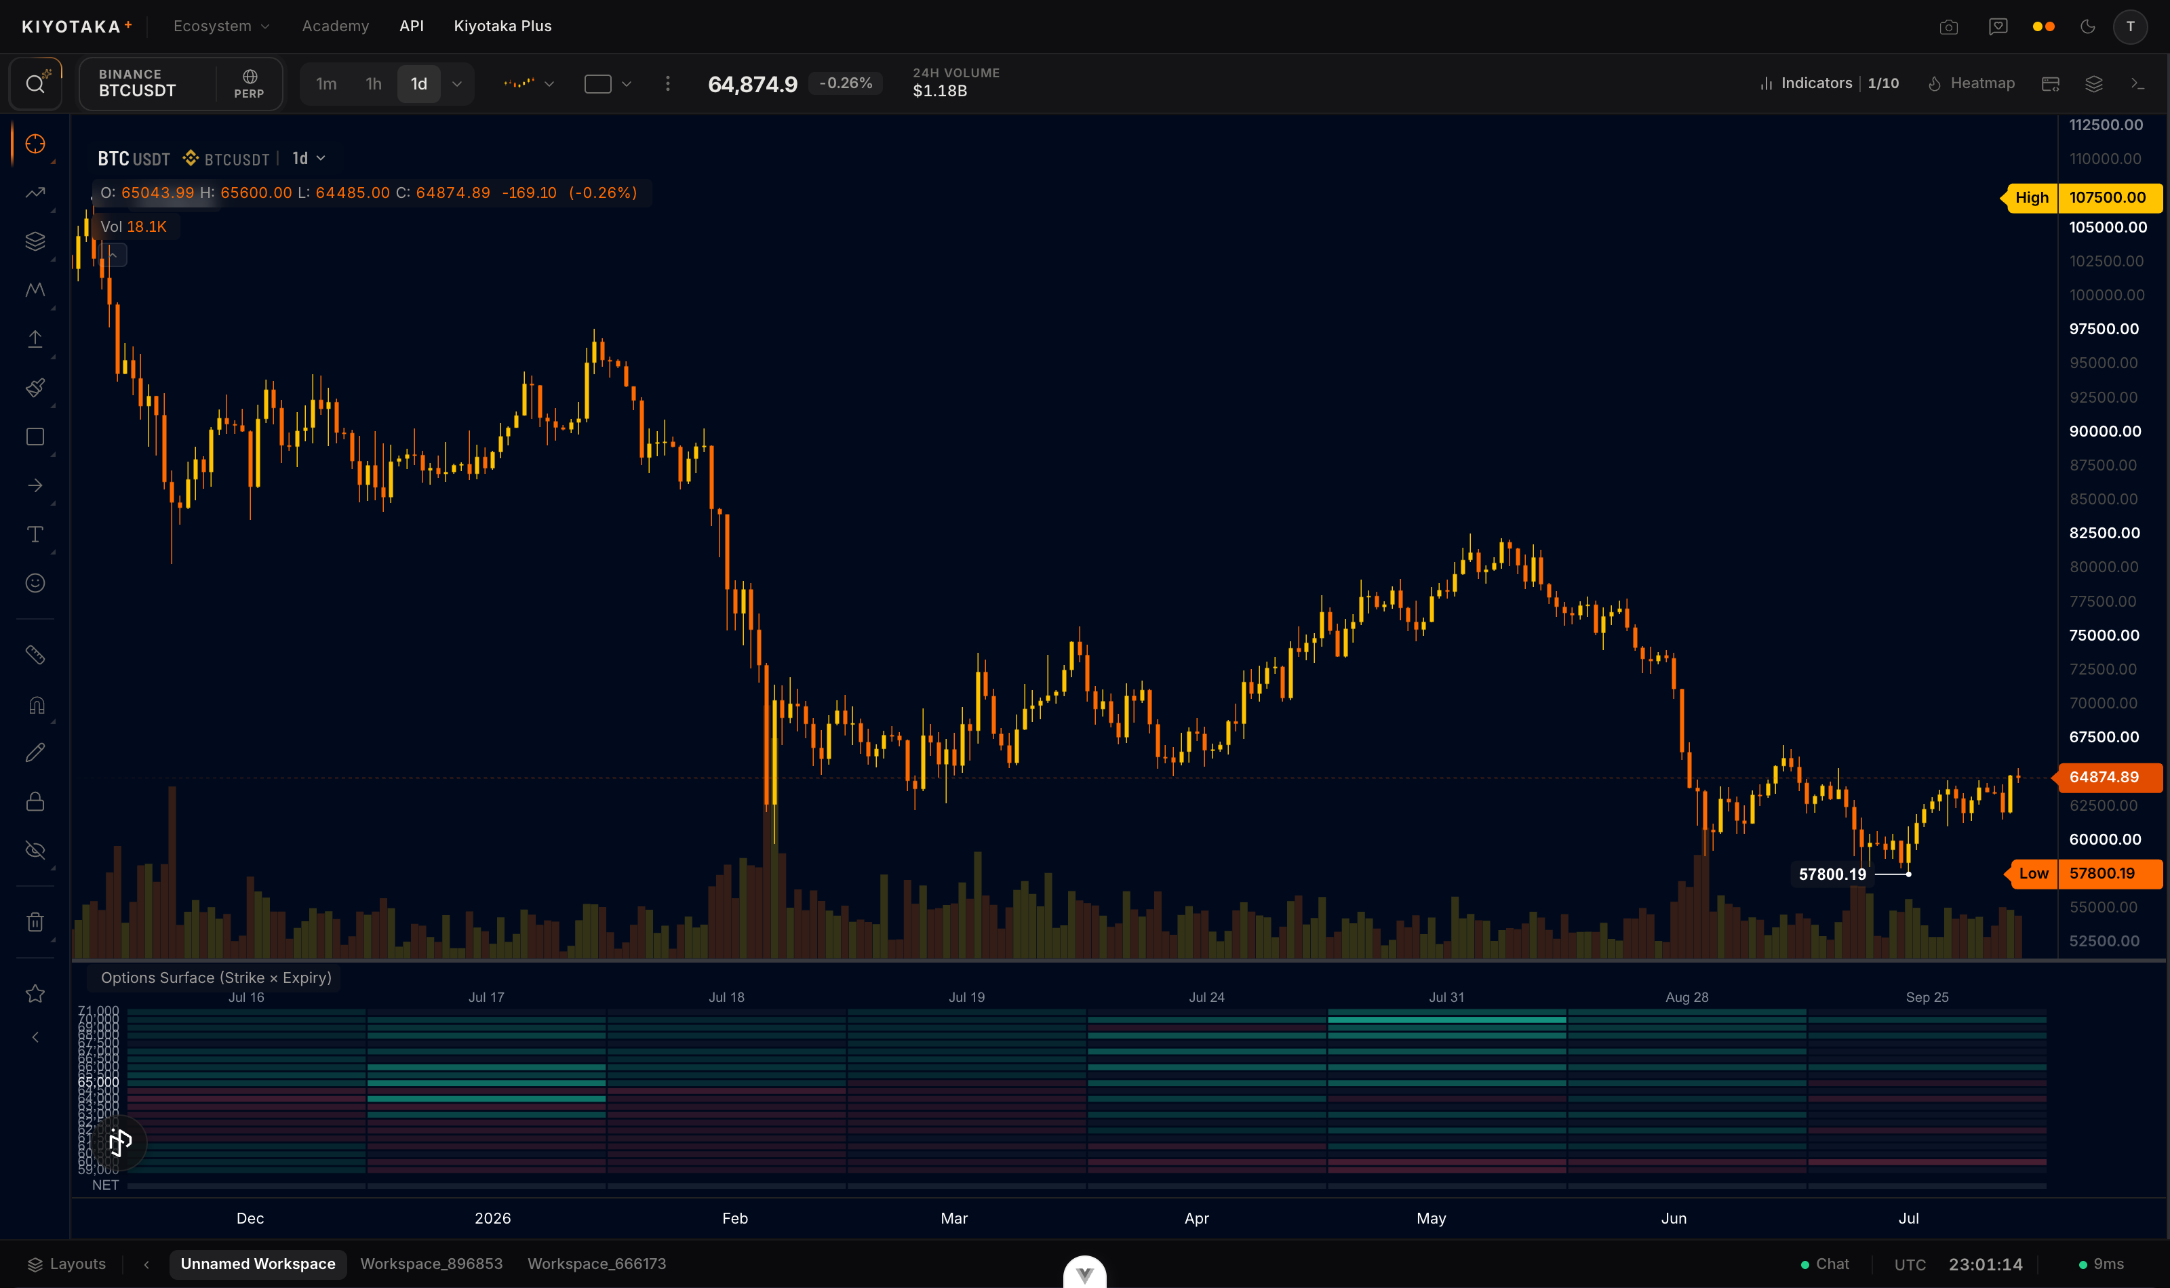Open the panel layout icon beside Heatmap

[2050, 84]
